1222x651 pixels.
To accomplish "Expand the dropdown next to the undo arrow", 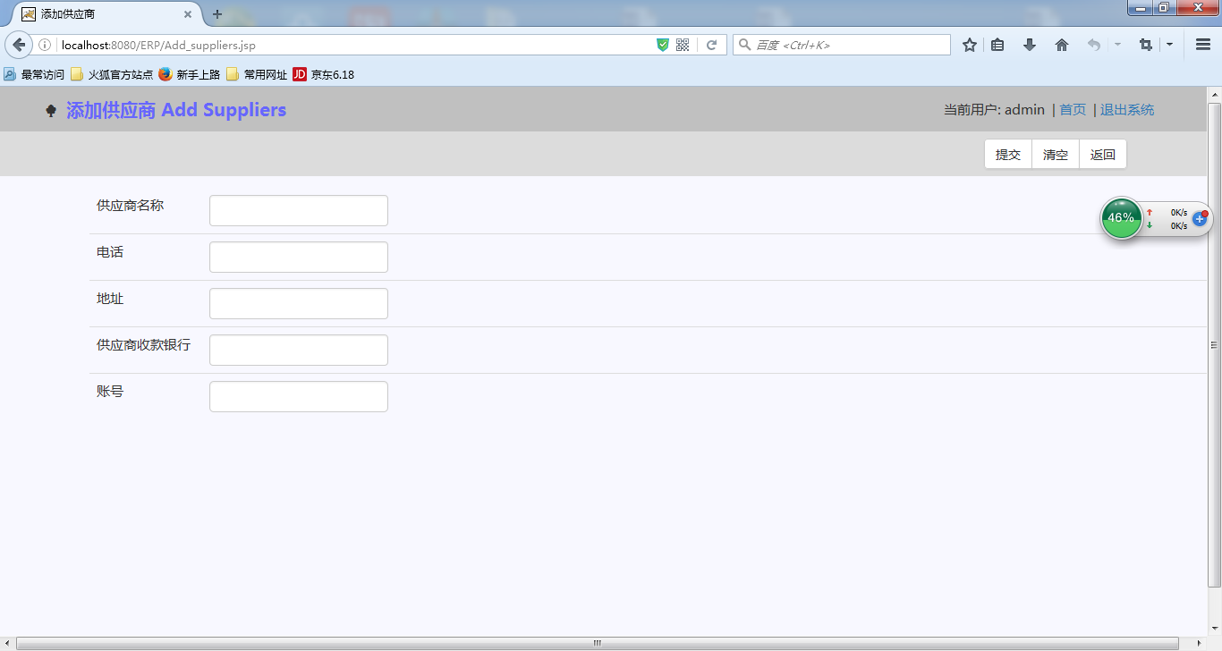I will pos(1117,45).
